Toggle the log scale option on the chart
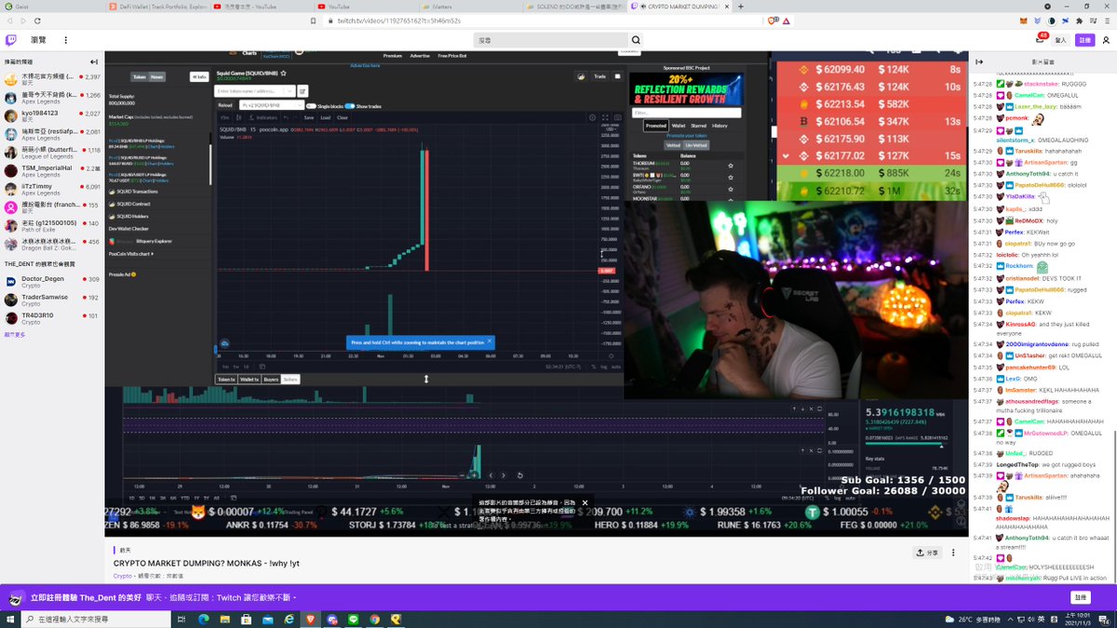Screen dimensions: 1117x628 point(602,367)
